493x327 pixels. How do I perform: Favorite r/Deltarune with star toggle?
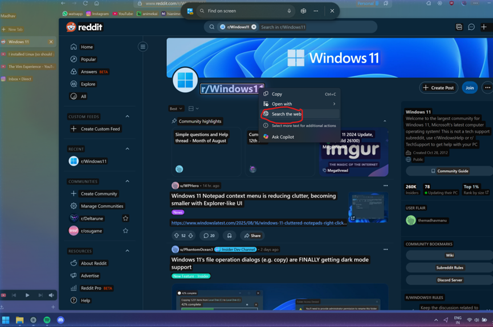point(125,218)
